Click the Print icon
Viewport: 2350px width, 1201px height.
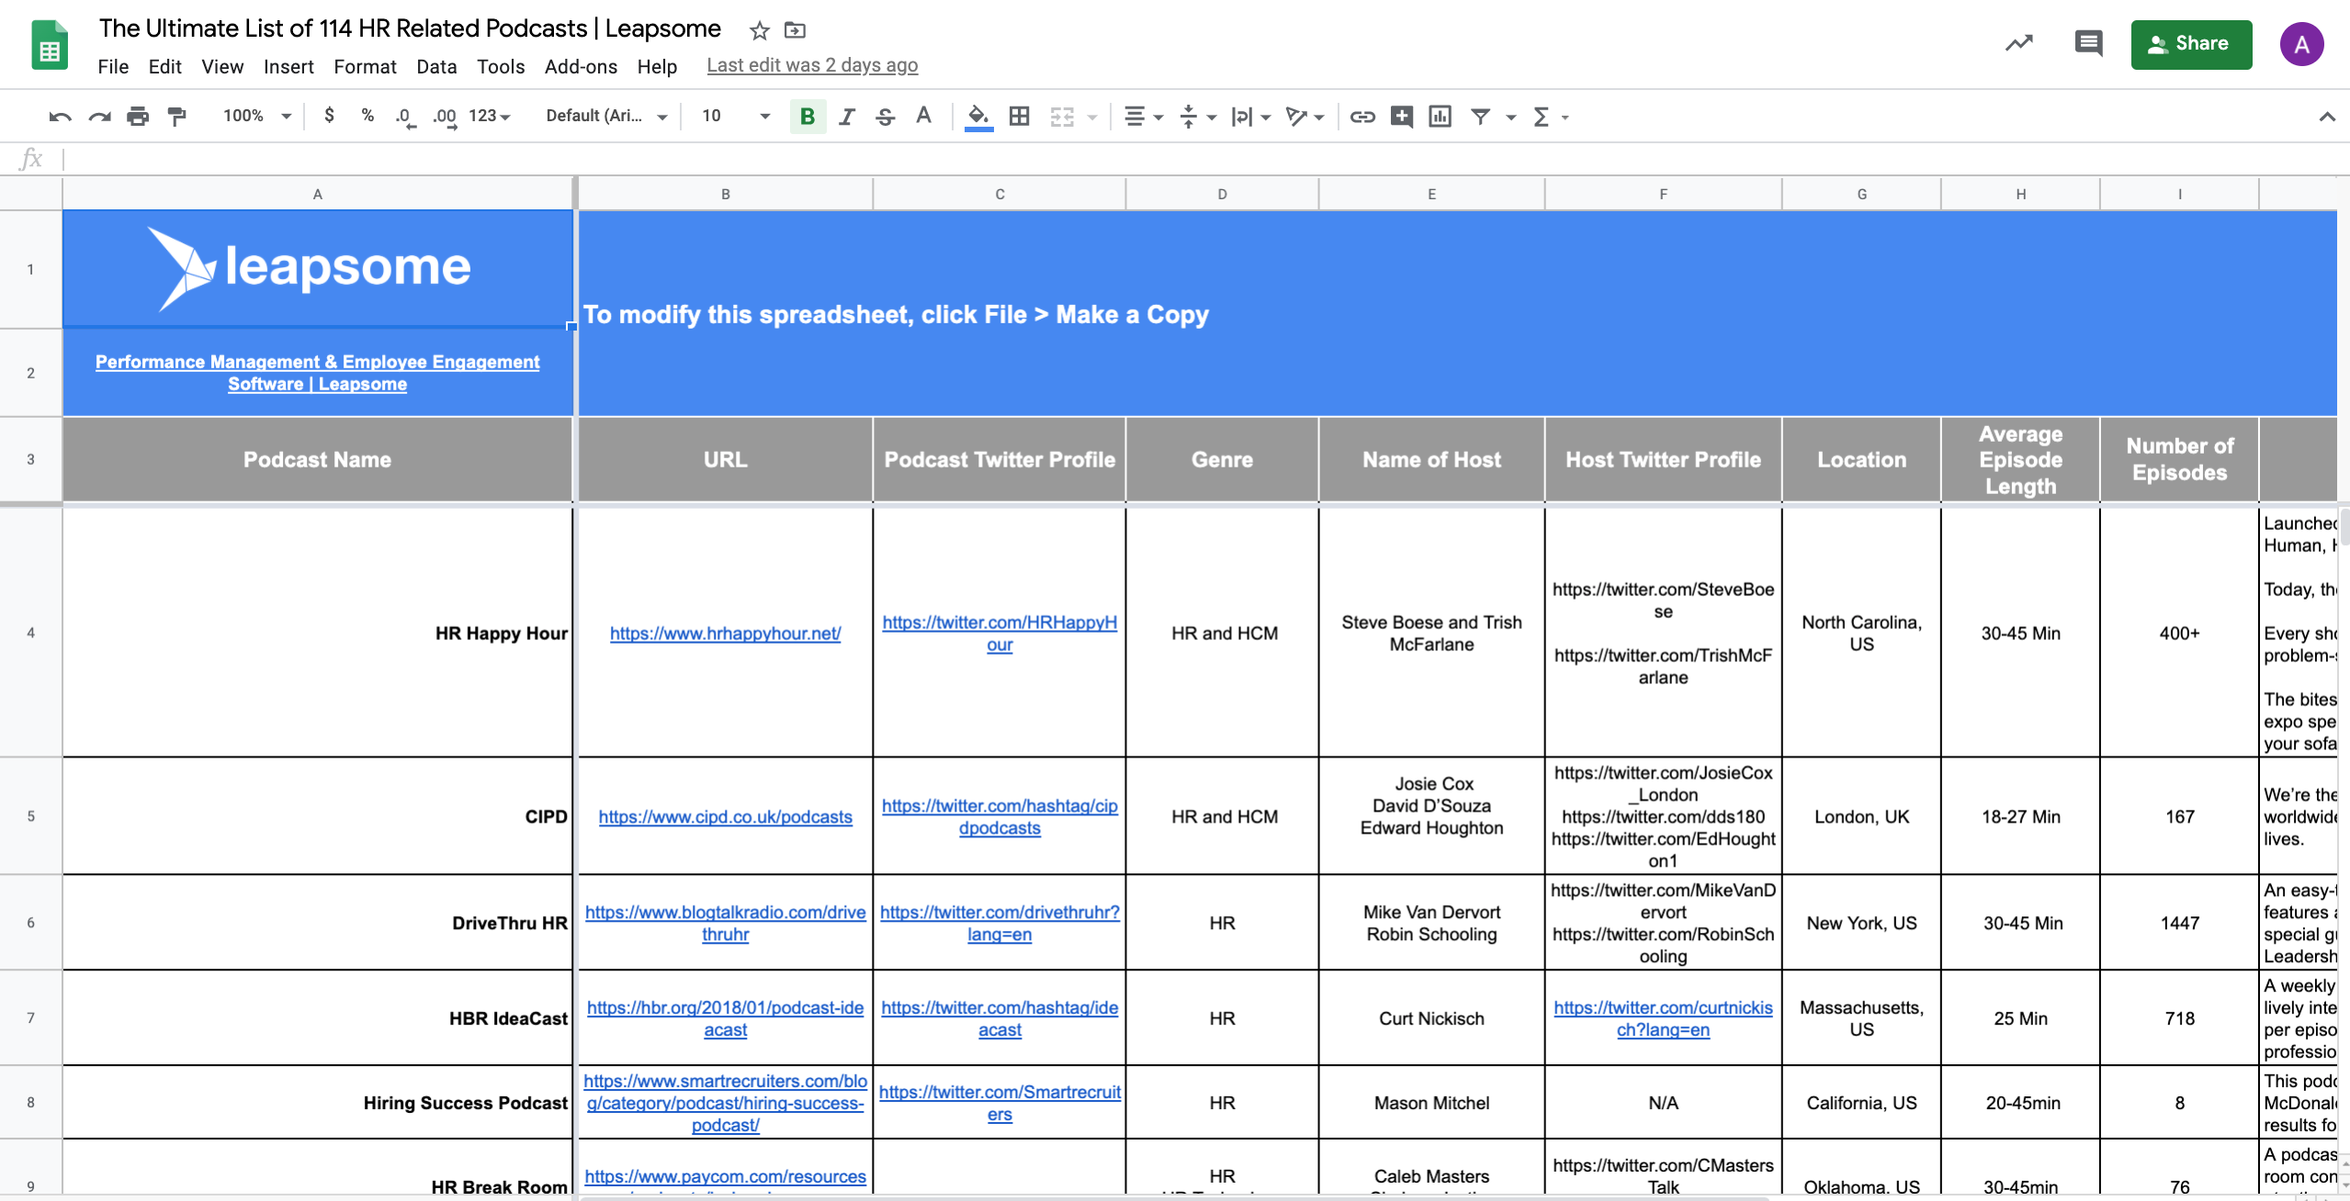(x=138, y=117)
